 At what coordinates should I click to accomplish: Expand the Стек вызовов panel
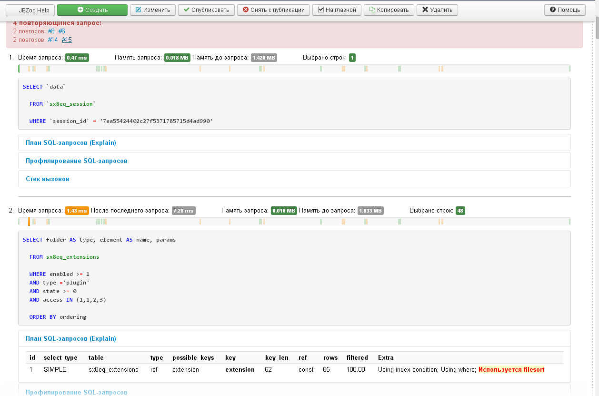pos(48,179)
